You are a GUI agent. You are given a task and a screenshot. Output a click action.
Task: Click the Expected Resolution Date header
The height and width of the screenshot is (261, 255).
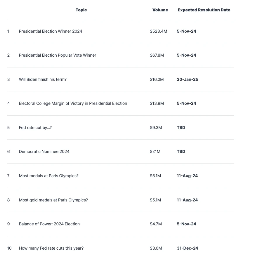[204, 10]
